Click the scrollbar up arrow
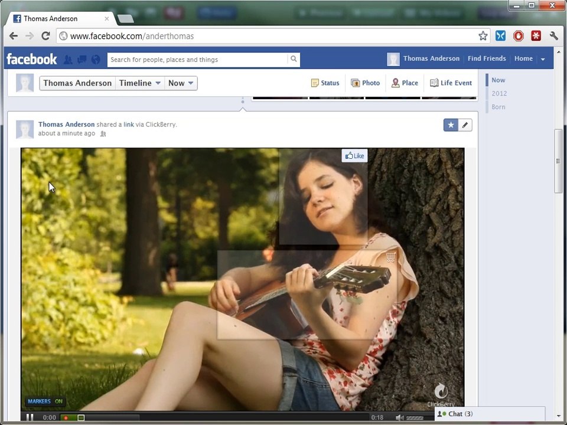Screen dimensions: 567x425 558,52
